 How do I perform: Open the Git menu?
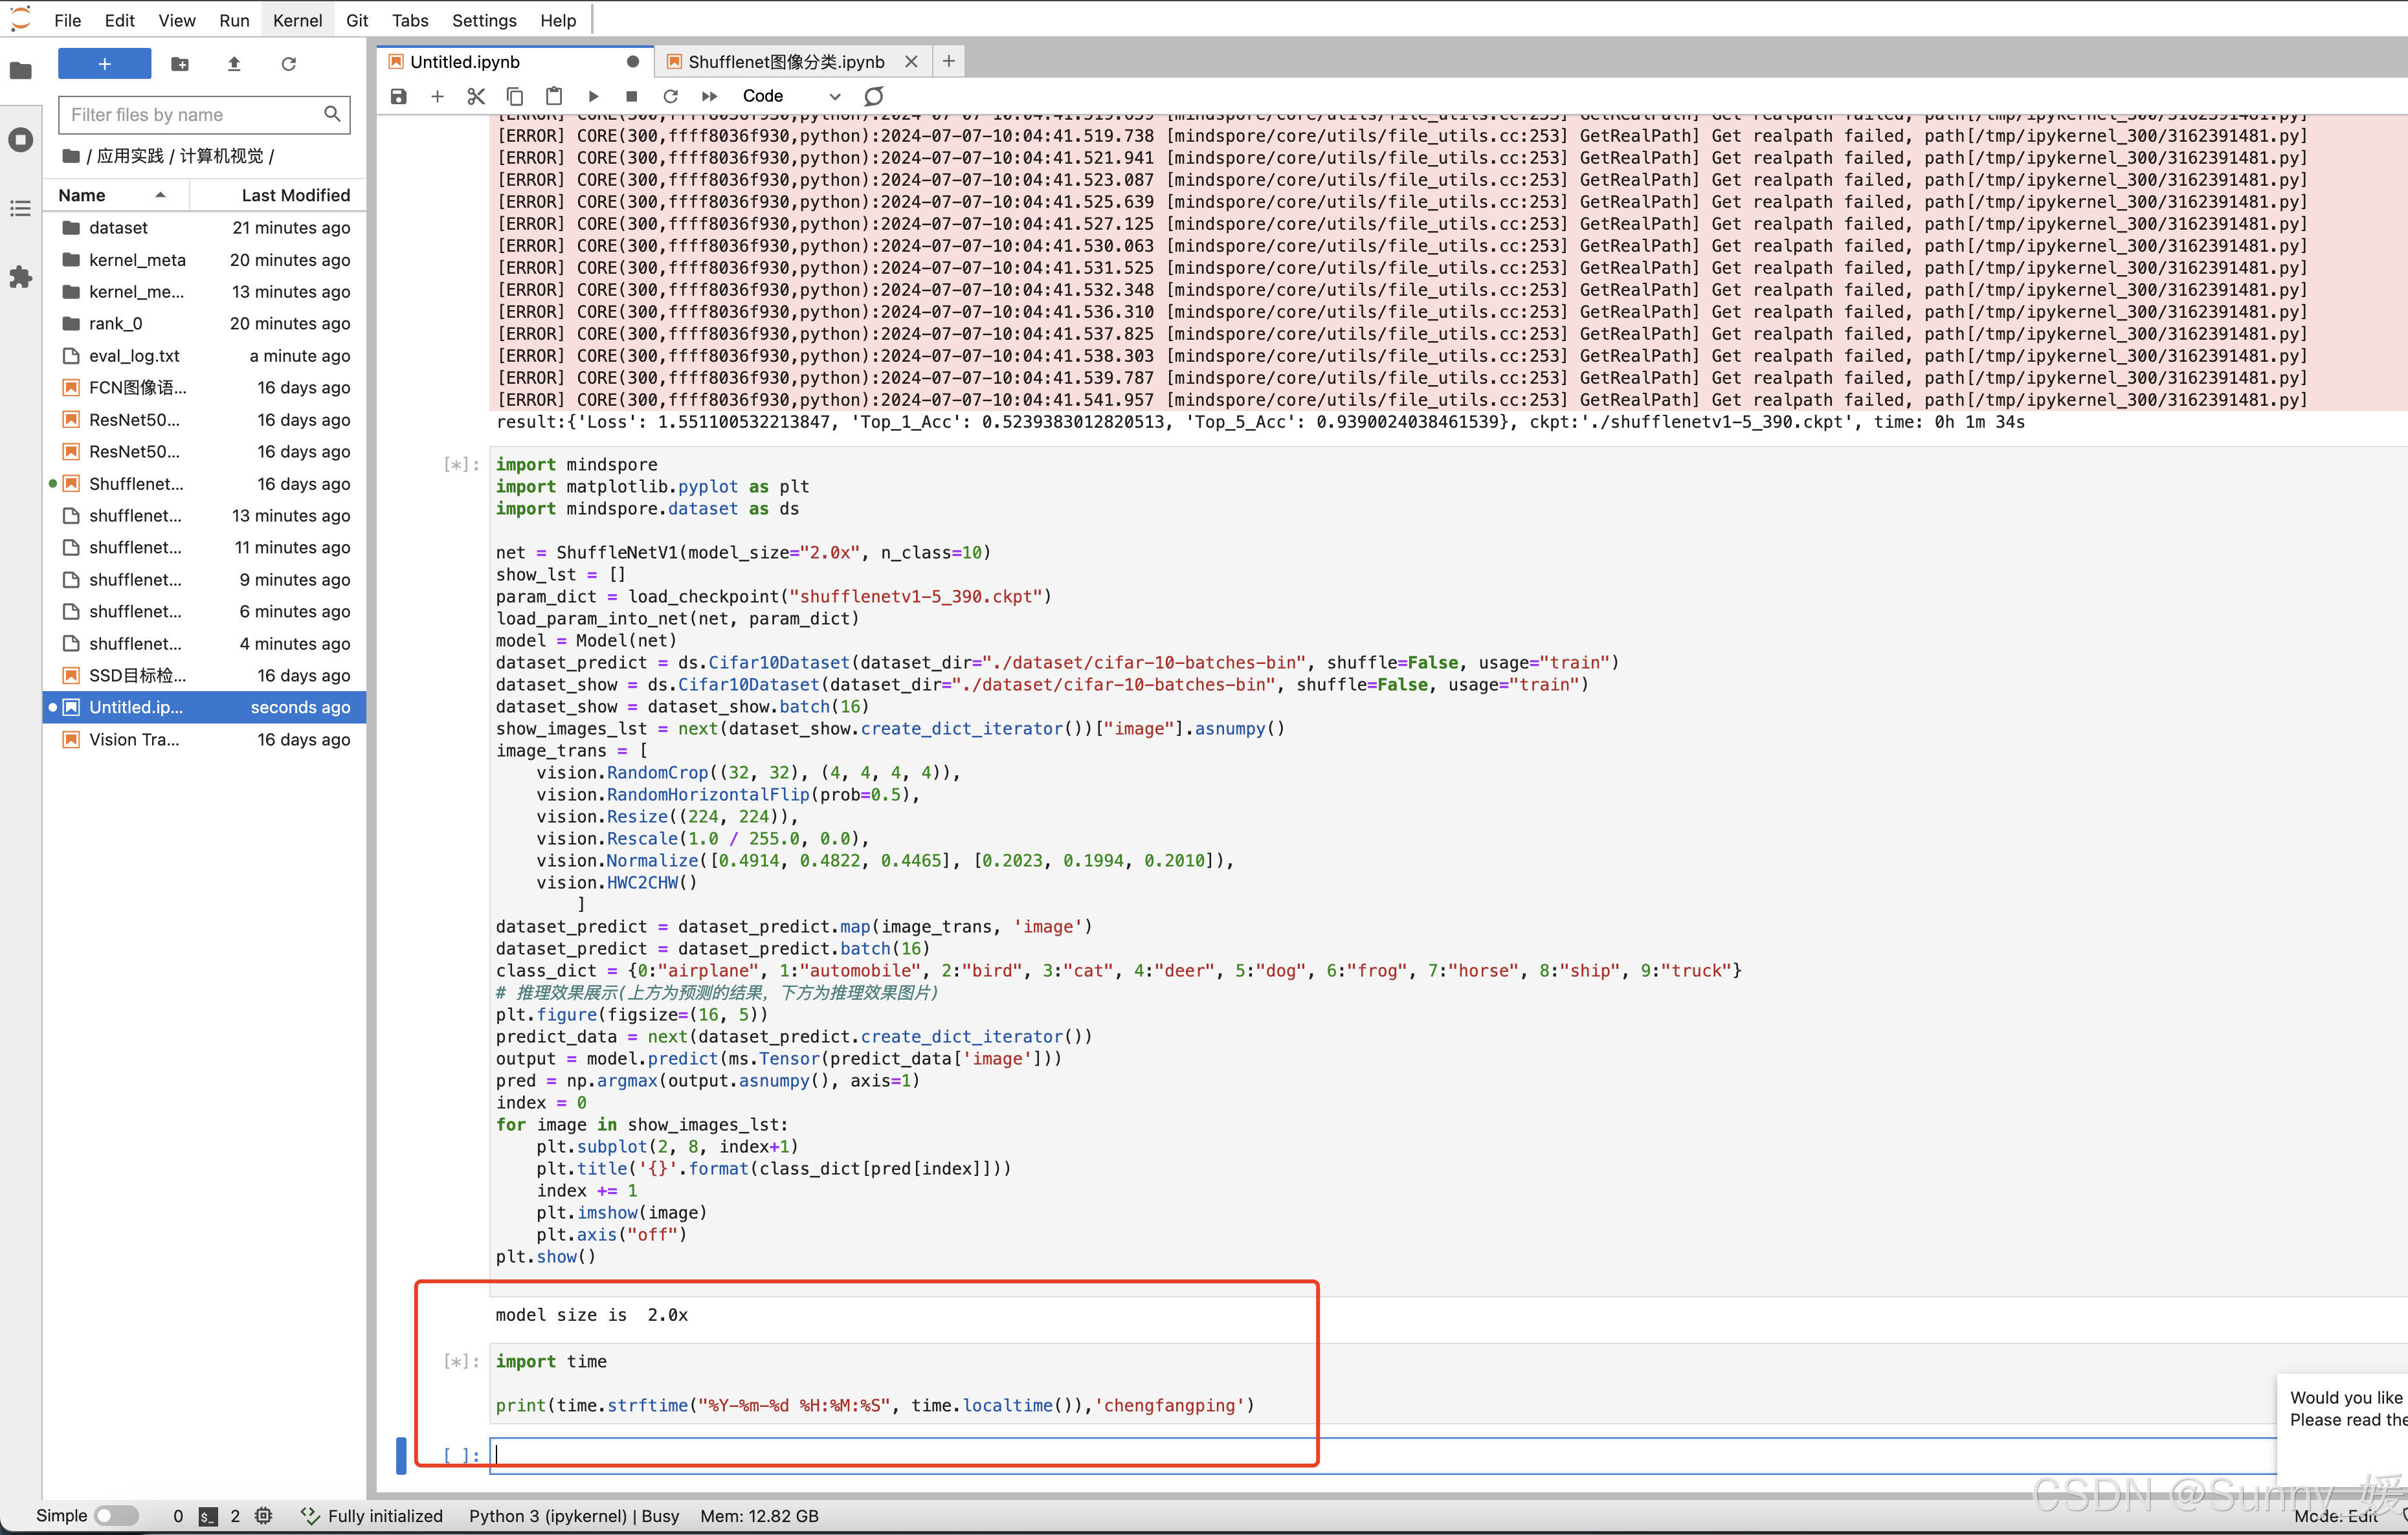(357, 20)
